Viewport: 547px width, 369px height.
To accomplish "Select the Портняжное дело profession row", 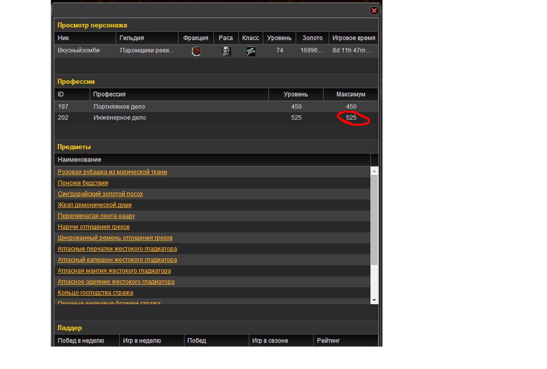I will (x=216, y=107).
